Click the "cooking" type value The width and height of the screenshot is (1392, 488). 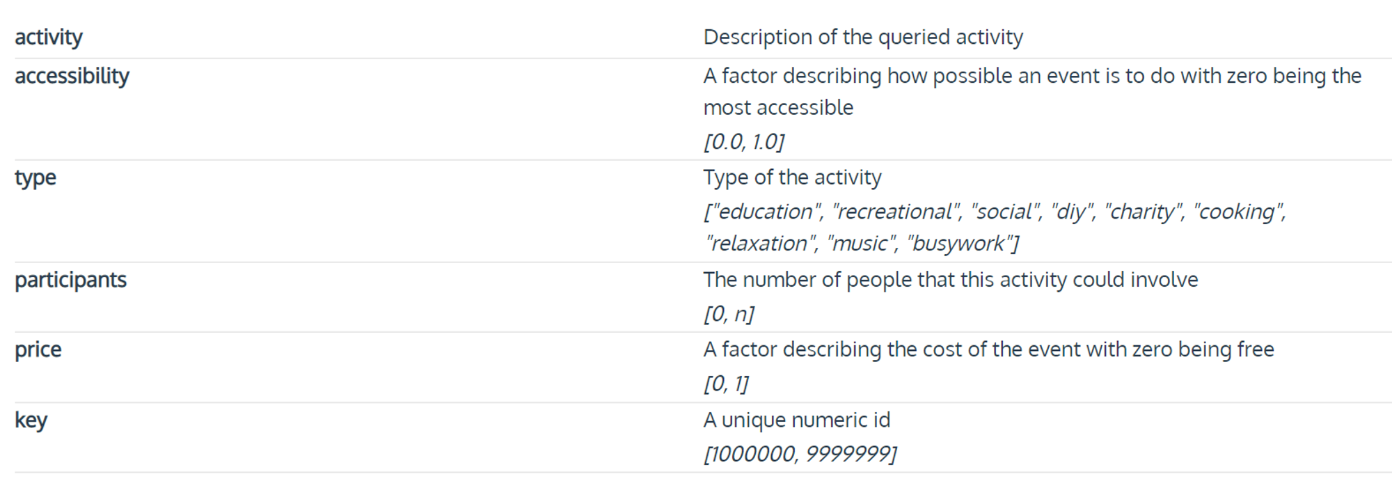pyautogui.click(x=1237, y=212)
